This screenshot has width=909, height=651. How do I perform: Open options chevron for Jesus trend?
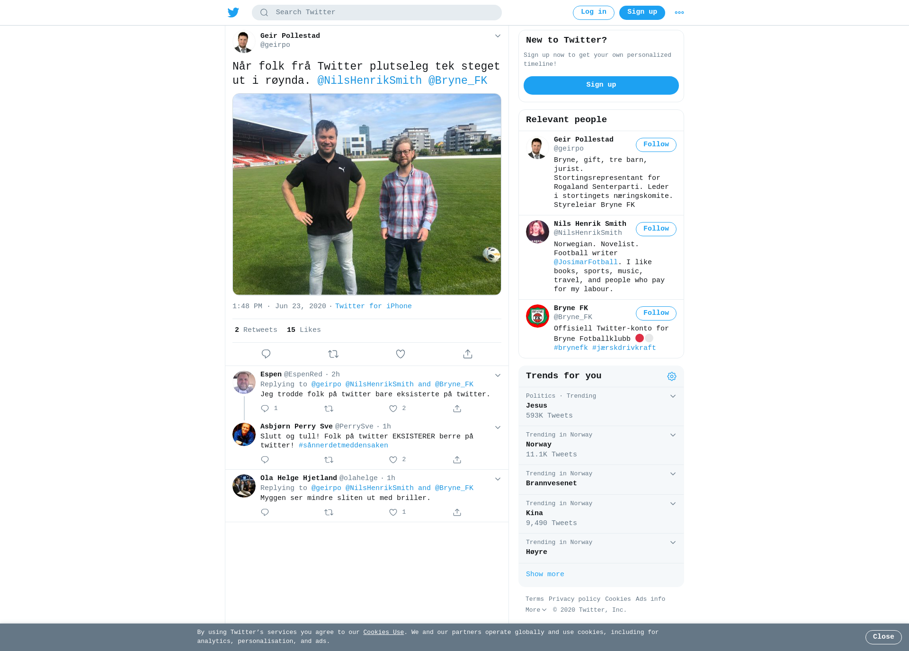point(673,396)
